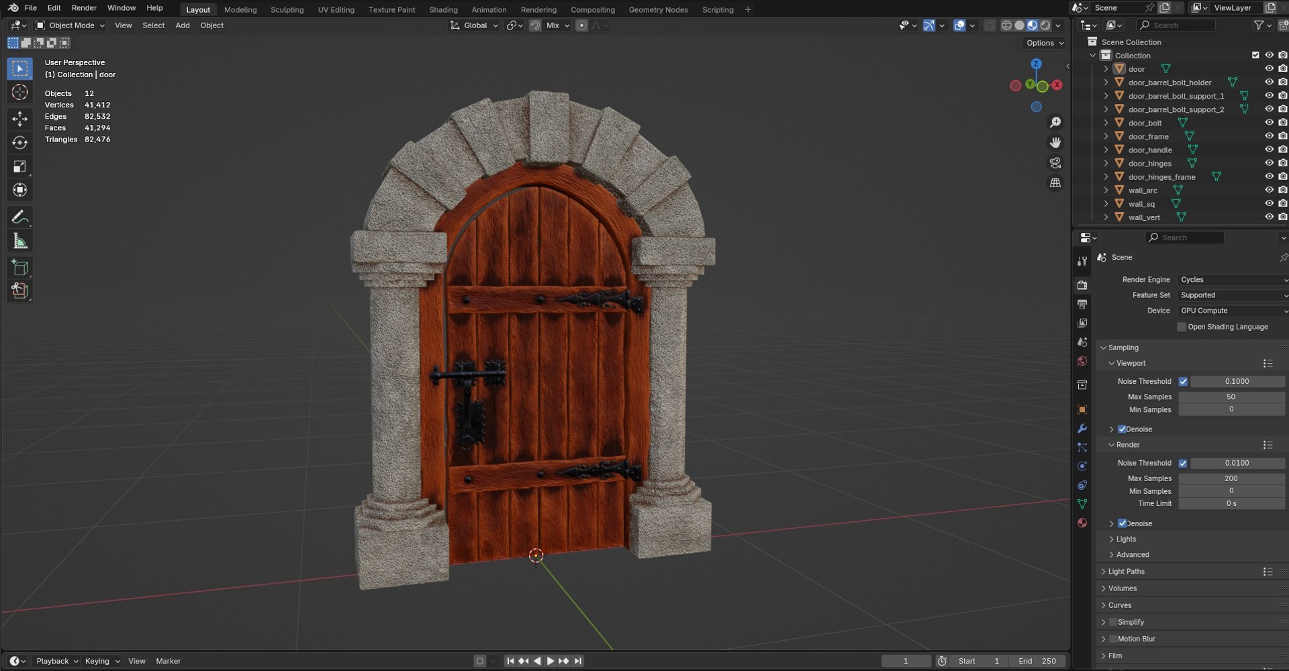Uncheck Collection exclude checkbox
The width and height of the screenshot is (1289, 671).
click(1255, 55)
